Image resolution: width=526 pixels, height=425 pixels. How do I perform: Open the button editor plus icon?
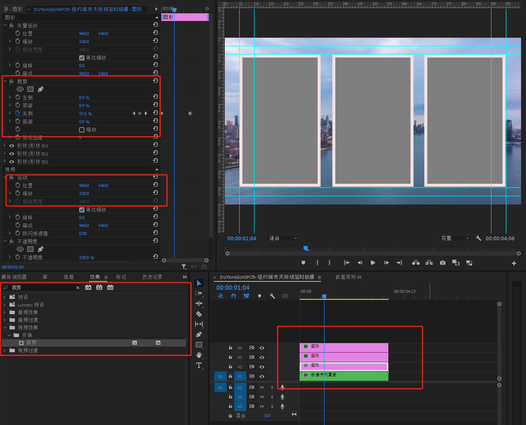[x=514, y=263]
